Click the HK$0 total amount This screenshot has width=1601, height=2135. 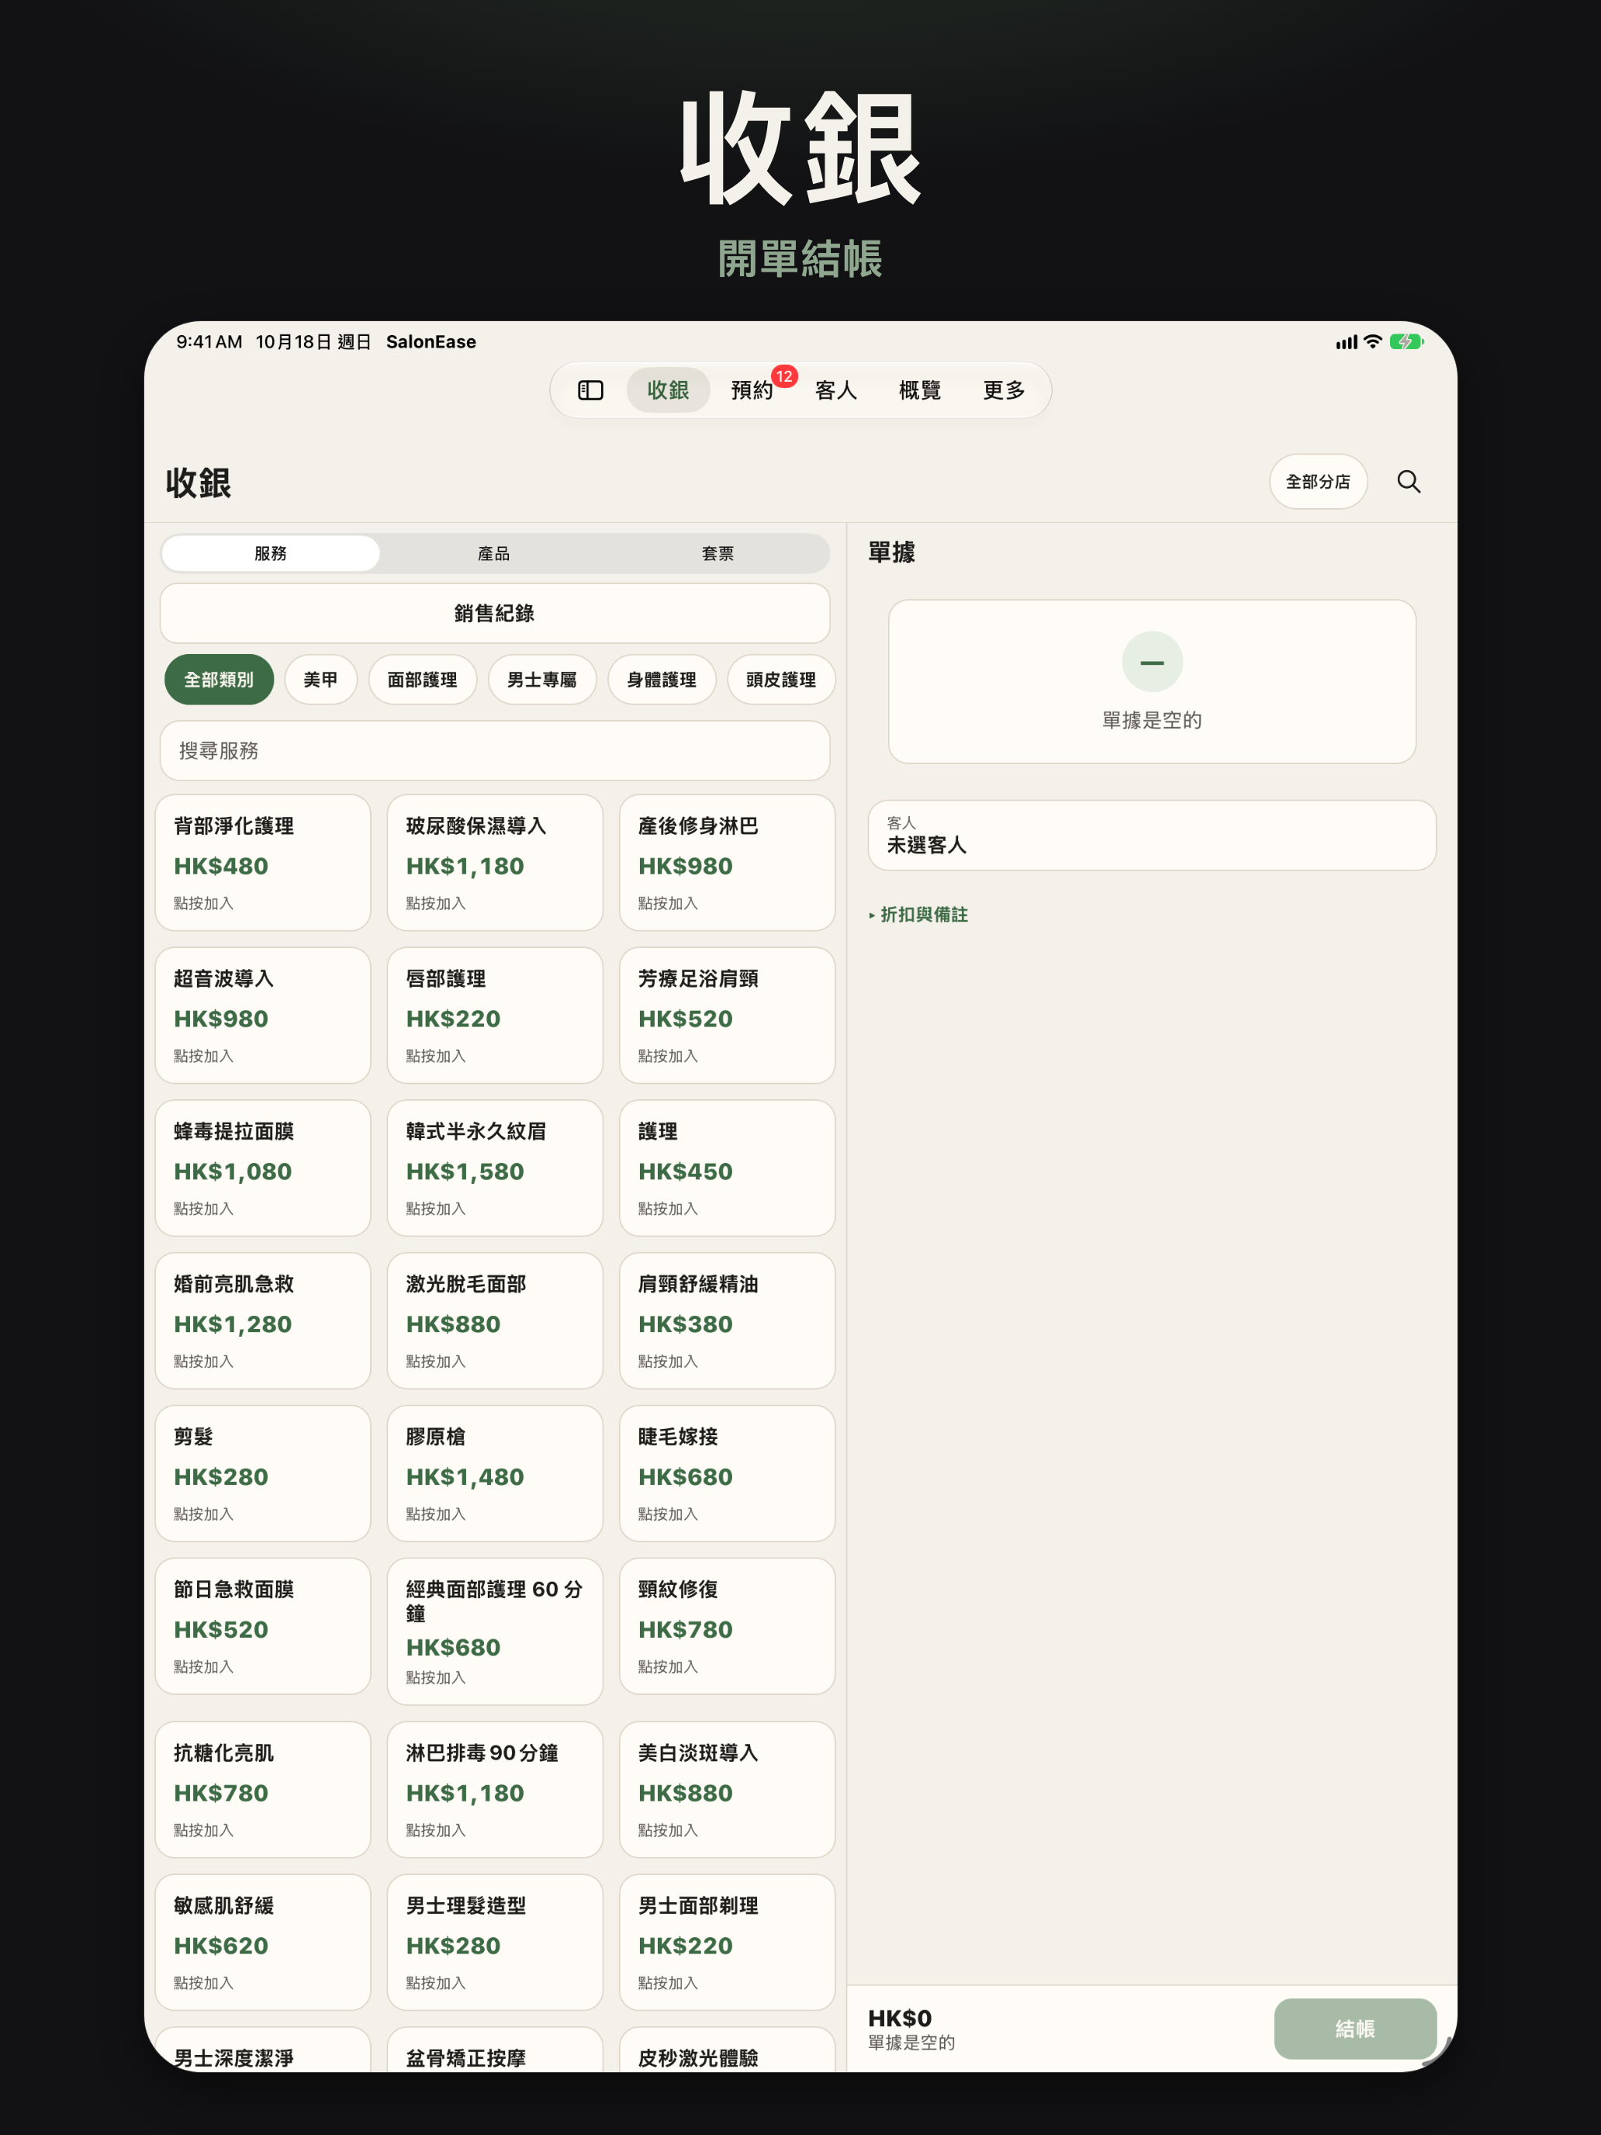pos(900,2018)
